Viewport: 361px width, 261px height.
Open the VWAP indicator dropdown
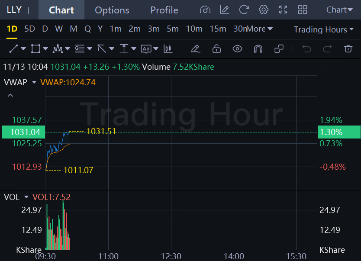[x=34, y=82]
